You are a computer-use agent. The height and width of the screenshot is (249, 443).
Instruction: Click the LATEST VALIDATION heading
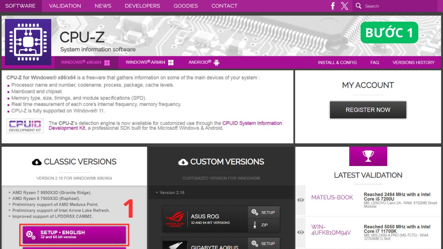(x=368, y=175)
